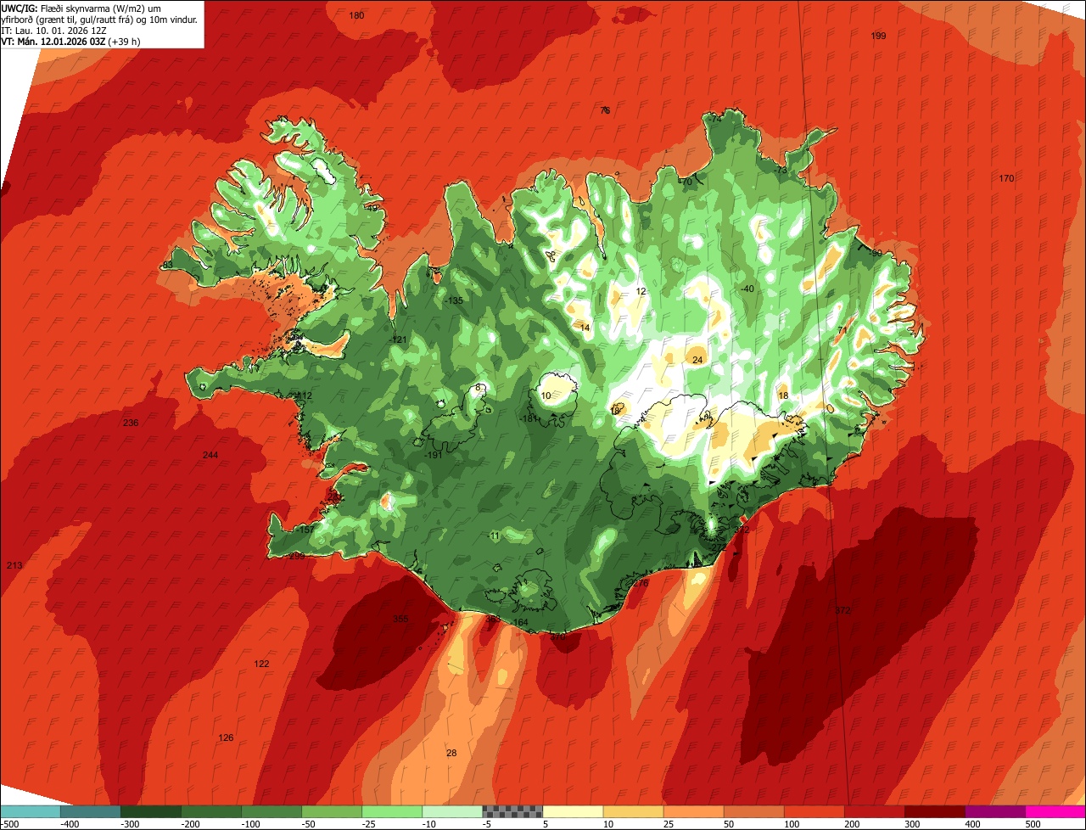Click the '(+39 h)' forecast offset text
The height and width of the screenshot is (830, 1086).
pos(125,42)
